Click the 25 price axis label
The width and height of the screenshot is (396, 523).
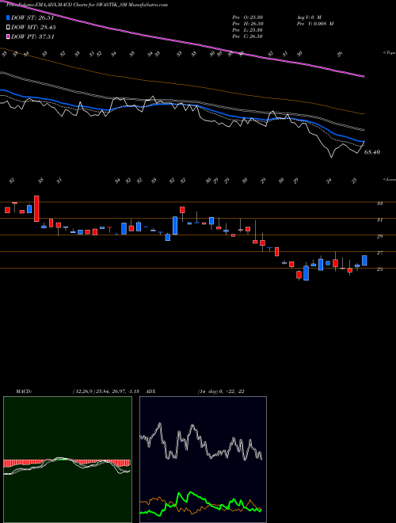(x=379, y=269)
